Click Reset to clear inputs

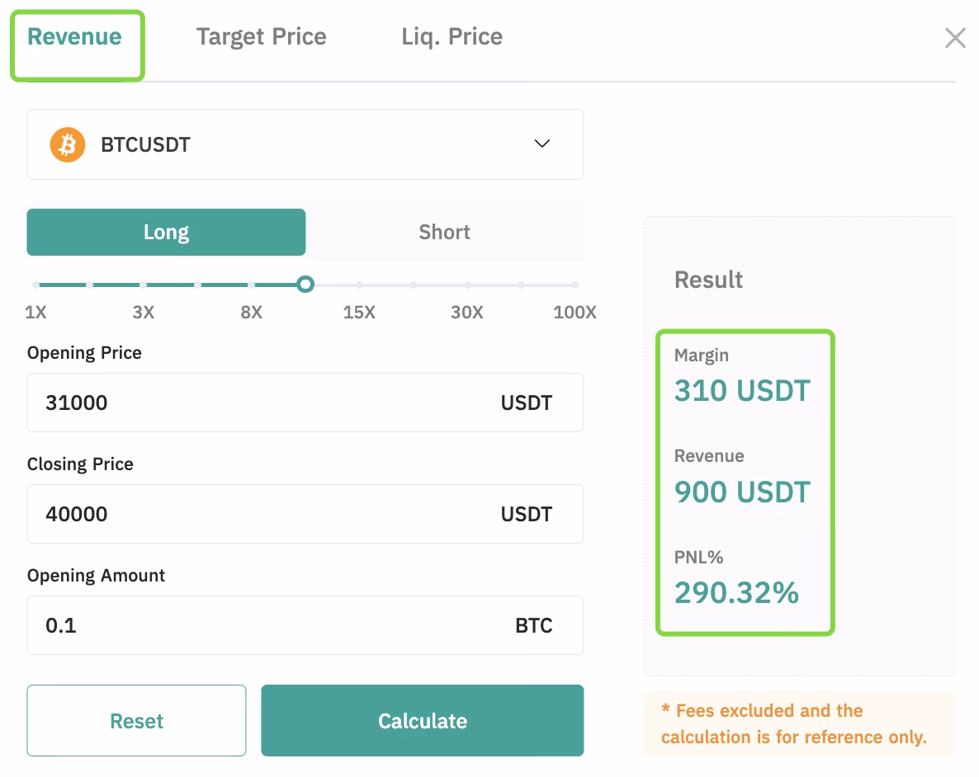pos(136,720)
